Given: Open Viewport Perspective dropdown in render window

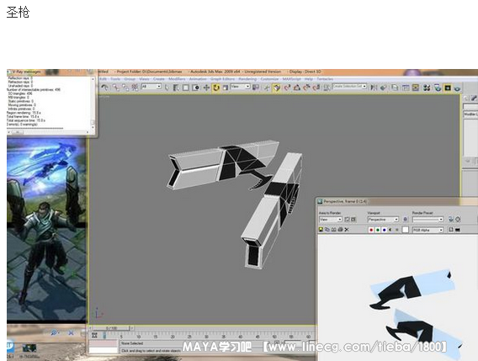Looking at the screenshot, I should point(383,220).
